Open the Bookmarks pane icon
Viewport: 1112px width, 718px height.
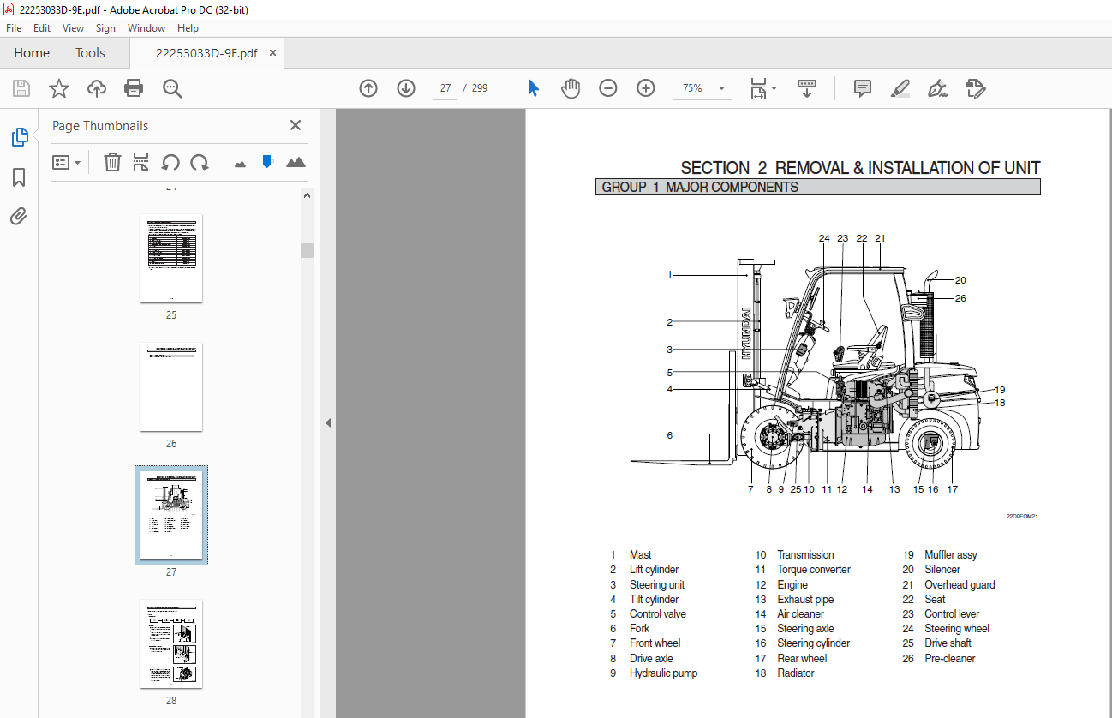[x=19, y=177]
